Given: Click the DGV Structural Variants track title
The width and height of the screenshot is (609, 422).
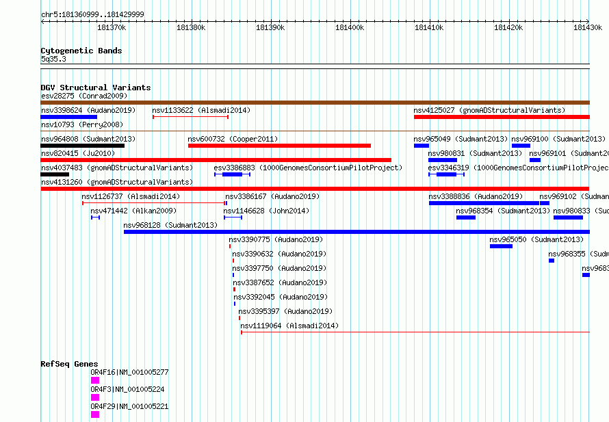Looking at the screenshot, I should 96,88.
